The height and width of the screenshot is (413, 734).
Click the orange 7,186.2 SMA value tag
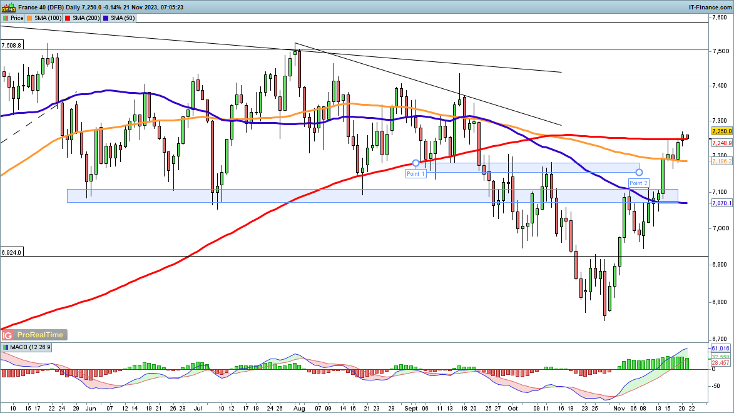click(721, 161)
